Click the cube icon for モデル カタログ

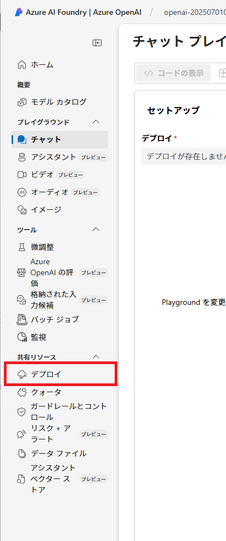pyautogui.click(x=22, y=102)
